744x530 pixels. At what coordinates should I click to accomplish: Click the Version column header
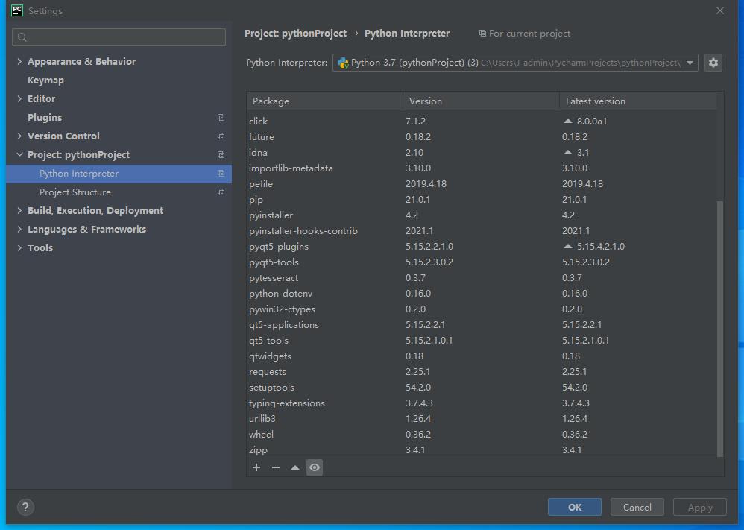[x=481, y=101]
